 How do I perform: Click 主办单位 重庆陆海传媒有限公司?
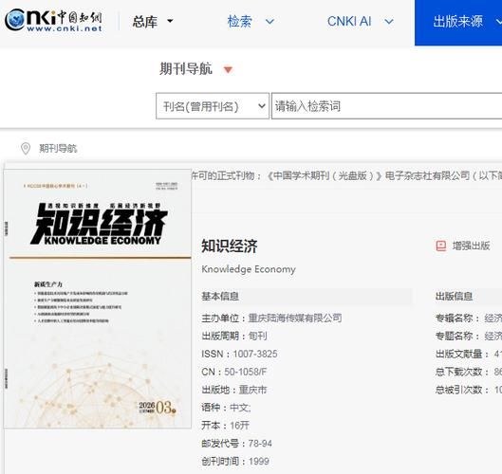pos(271,319)
